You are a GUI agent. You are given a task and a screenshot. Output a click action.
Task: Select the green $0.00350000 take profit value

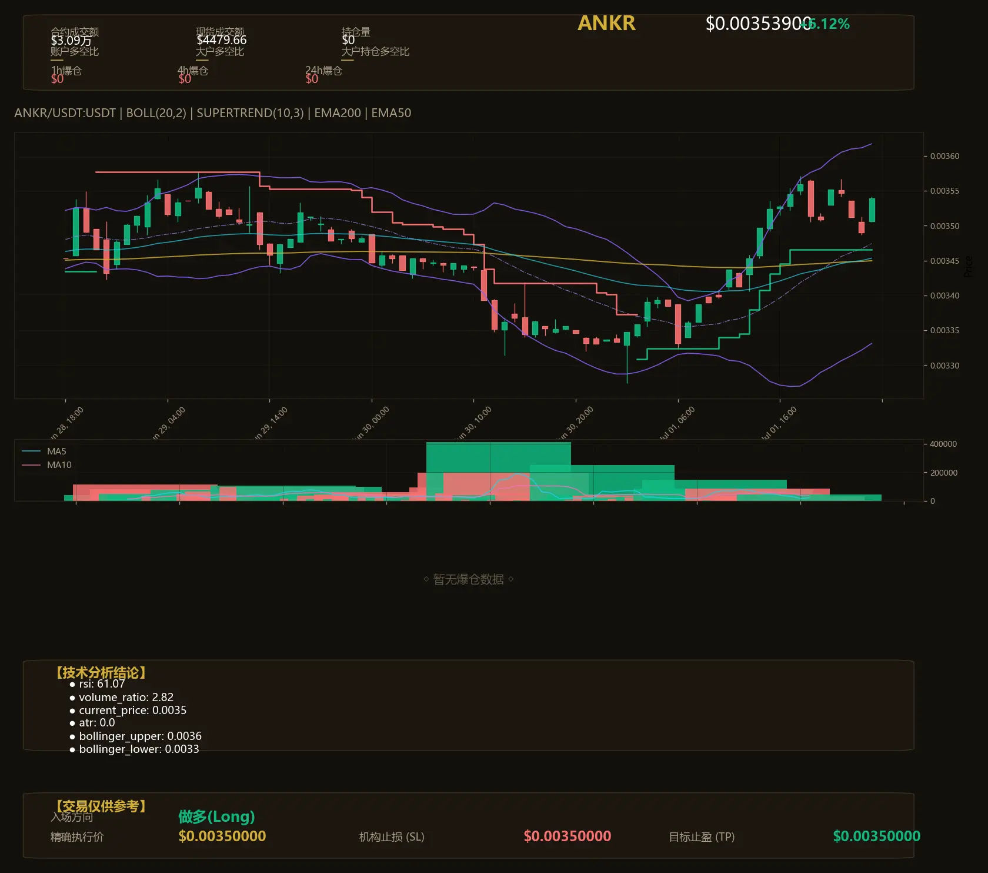pyautogui.click(x=877, y=837)
